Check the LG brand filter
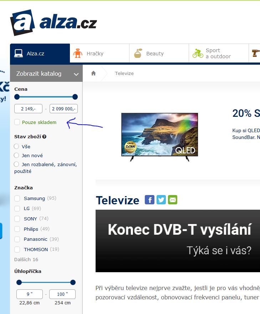 click(17, 209)
